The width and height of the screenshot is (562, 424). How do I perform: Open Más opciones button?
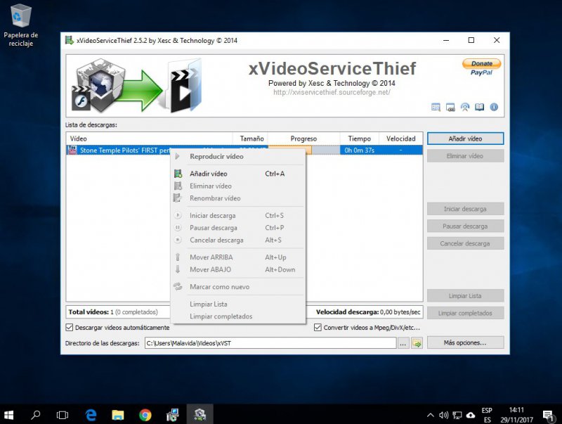465,343
